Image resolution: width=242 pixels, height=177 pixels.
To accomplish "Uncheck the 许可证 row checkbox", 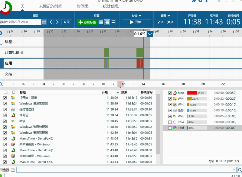I will point(5,115).
